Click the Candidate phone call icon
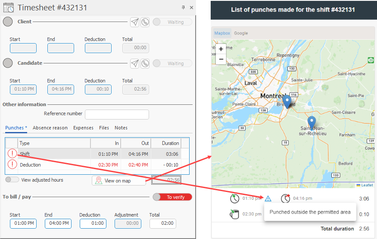 tap(145, 63)
